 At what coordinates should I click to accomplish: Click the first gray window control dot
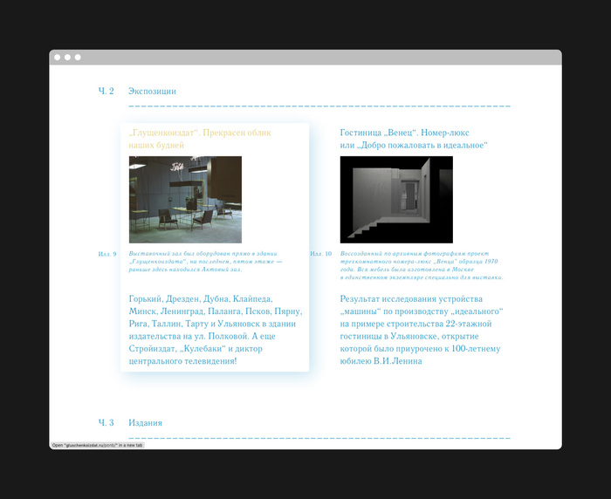[x=58, y=58]
